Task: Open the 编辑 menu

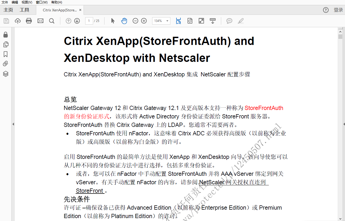Action: 15,2
